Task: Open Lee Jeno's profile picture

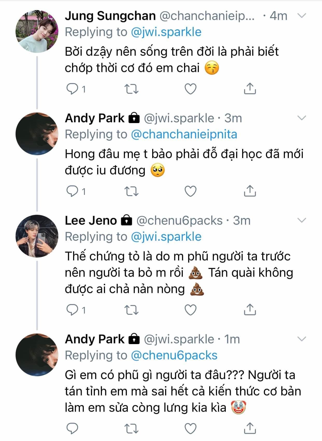Action: pos(37,236)
